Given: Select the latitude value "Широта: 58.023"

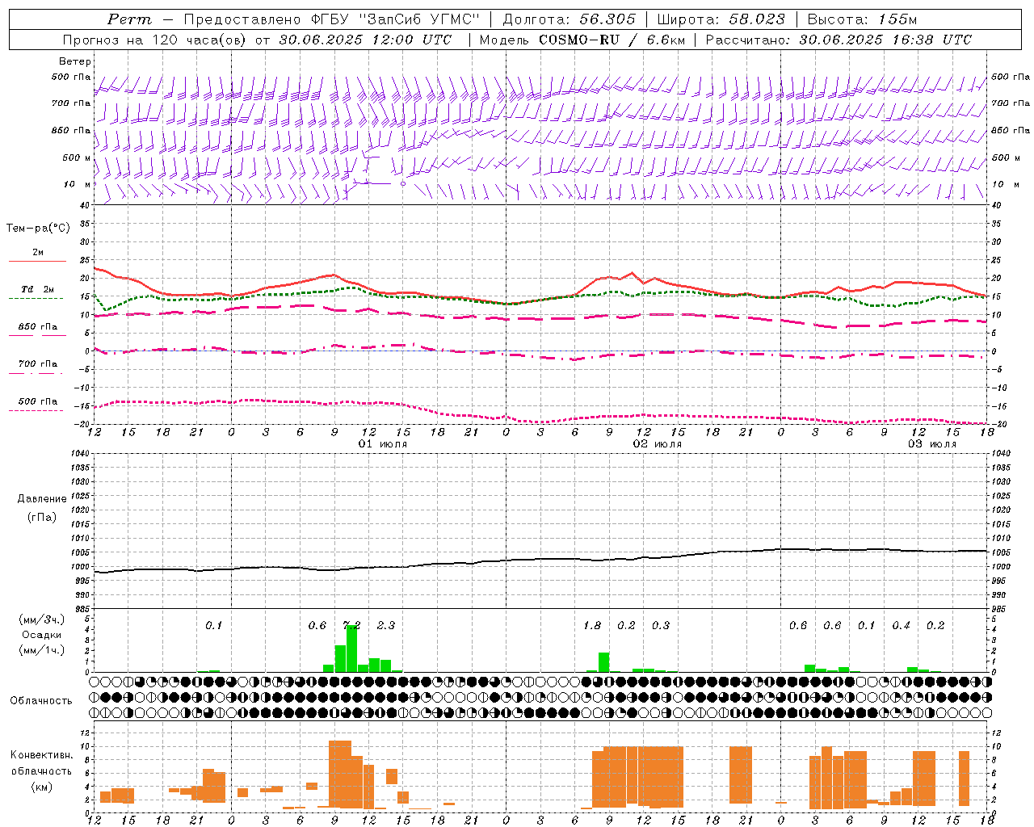Looking at the screenshot, I should point(720,19).
